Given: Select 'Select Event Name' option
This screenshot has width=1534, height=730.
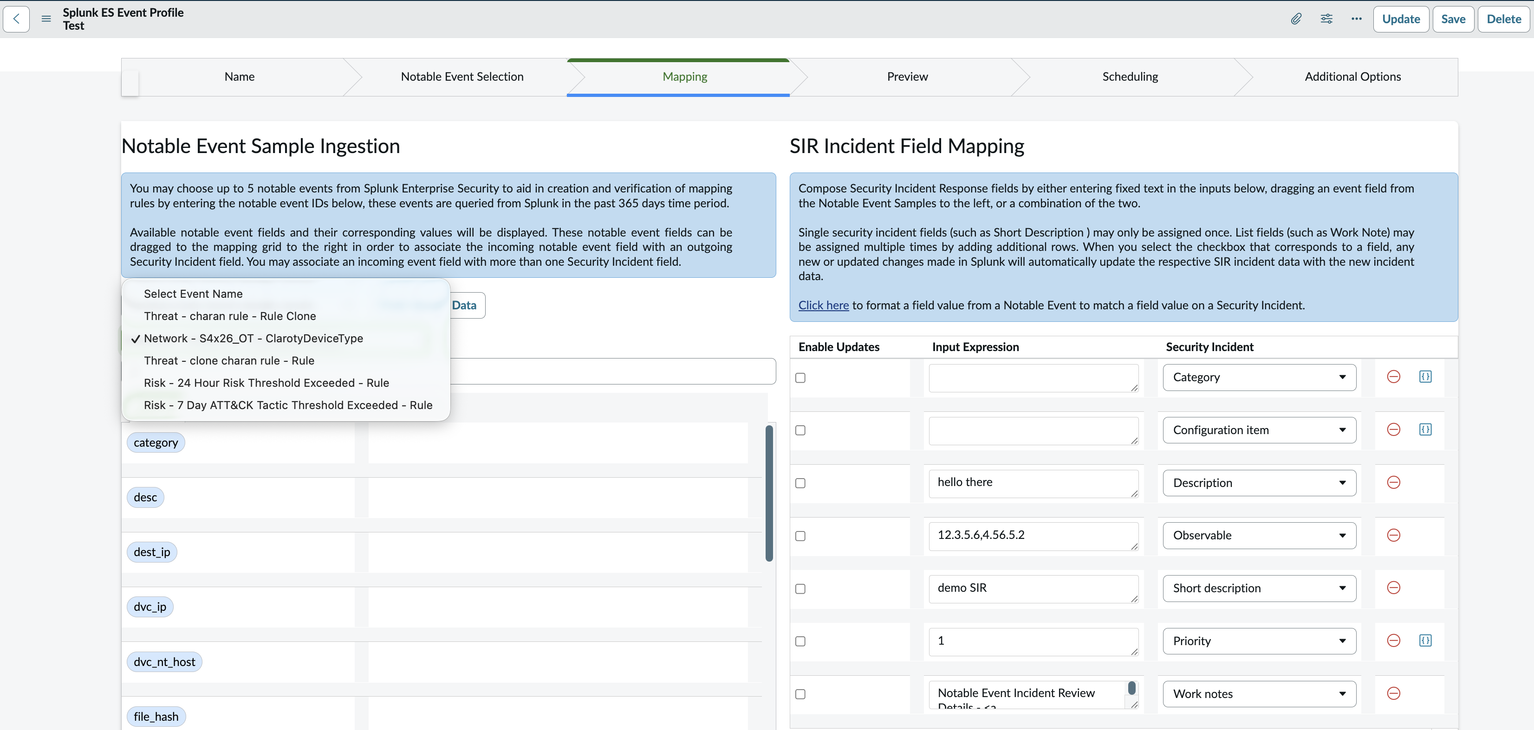Looking at the screenshot, I should coord(286,294).
